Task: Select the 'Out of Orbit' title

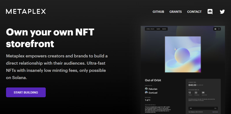Action: (x=153, y=80)
